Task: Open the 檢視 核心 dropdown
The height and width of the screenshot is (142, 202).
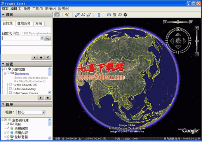Action: pyautogui.click(x=31, y=112)
